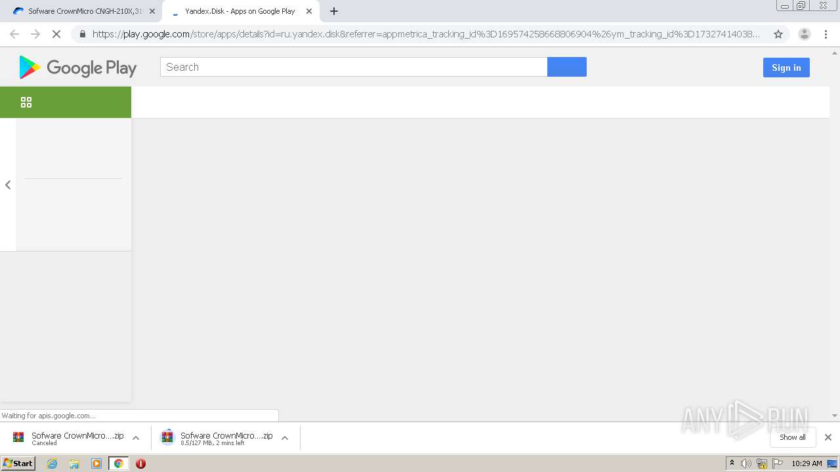The image size is (840, 472).
Task: Click the blue search button
Action: coord(567,67)
